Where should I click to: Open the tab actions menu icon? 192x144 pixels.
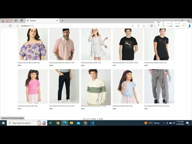22,21
